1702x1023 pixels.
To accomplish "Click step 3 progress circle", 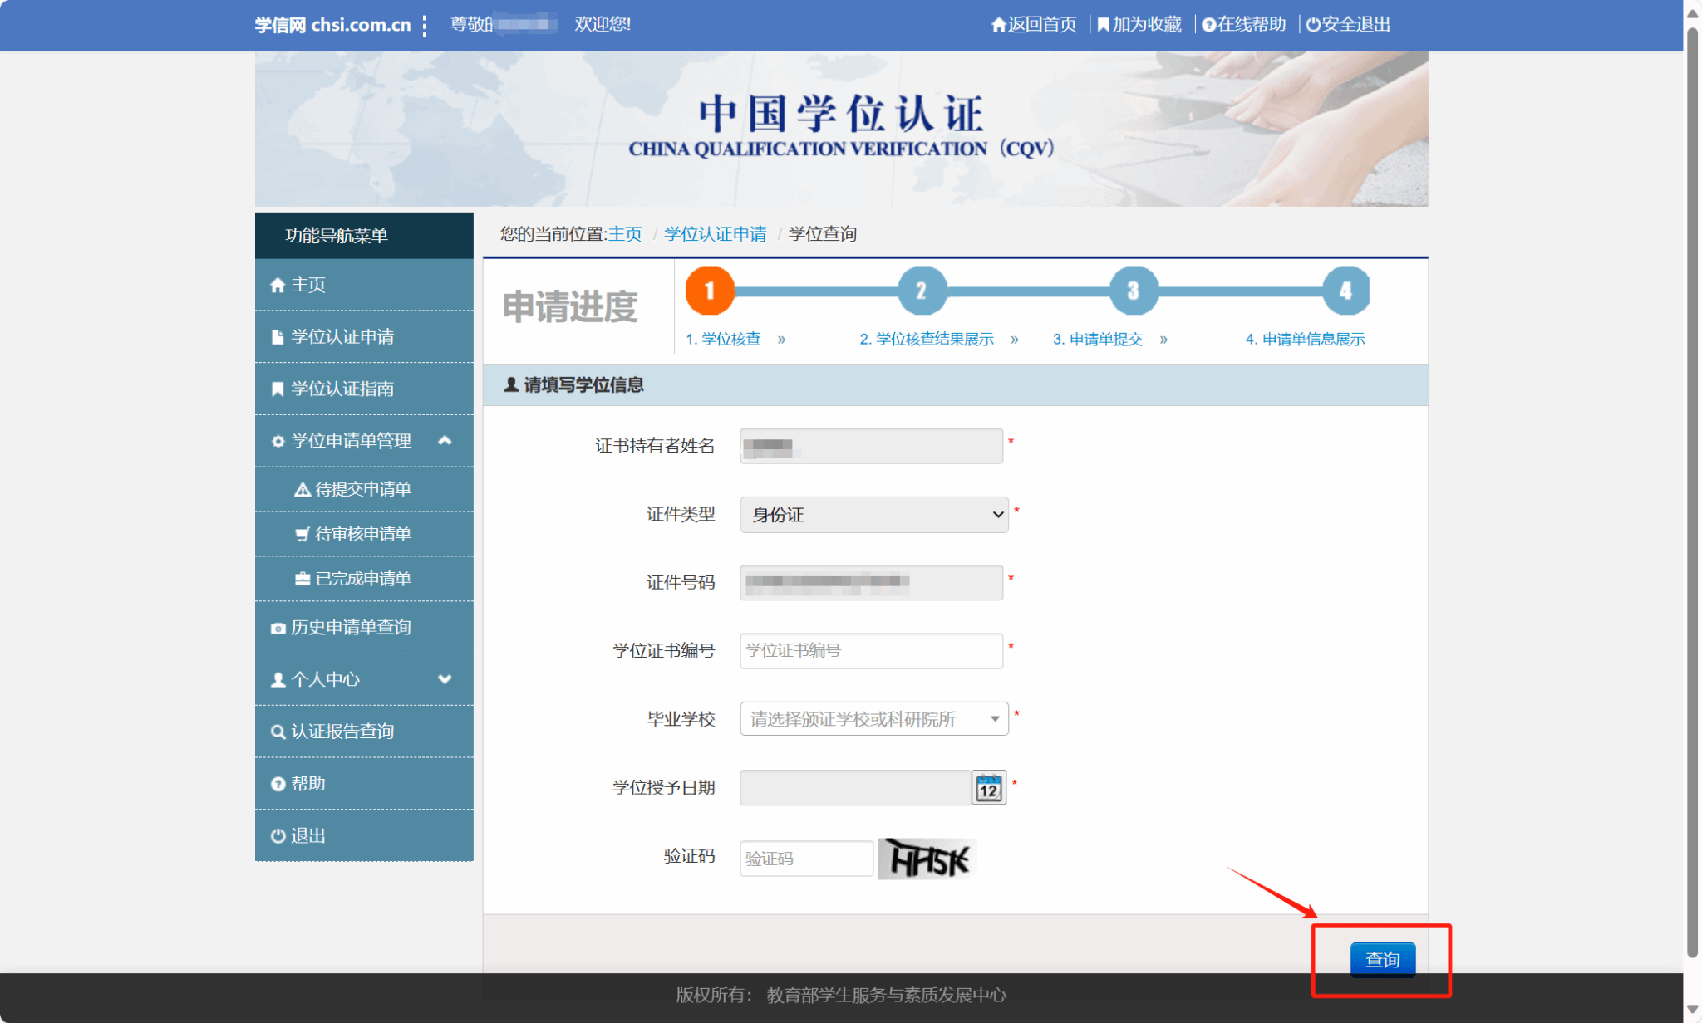I will coord(1134,291).
